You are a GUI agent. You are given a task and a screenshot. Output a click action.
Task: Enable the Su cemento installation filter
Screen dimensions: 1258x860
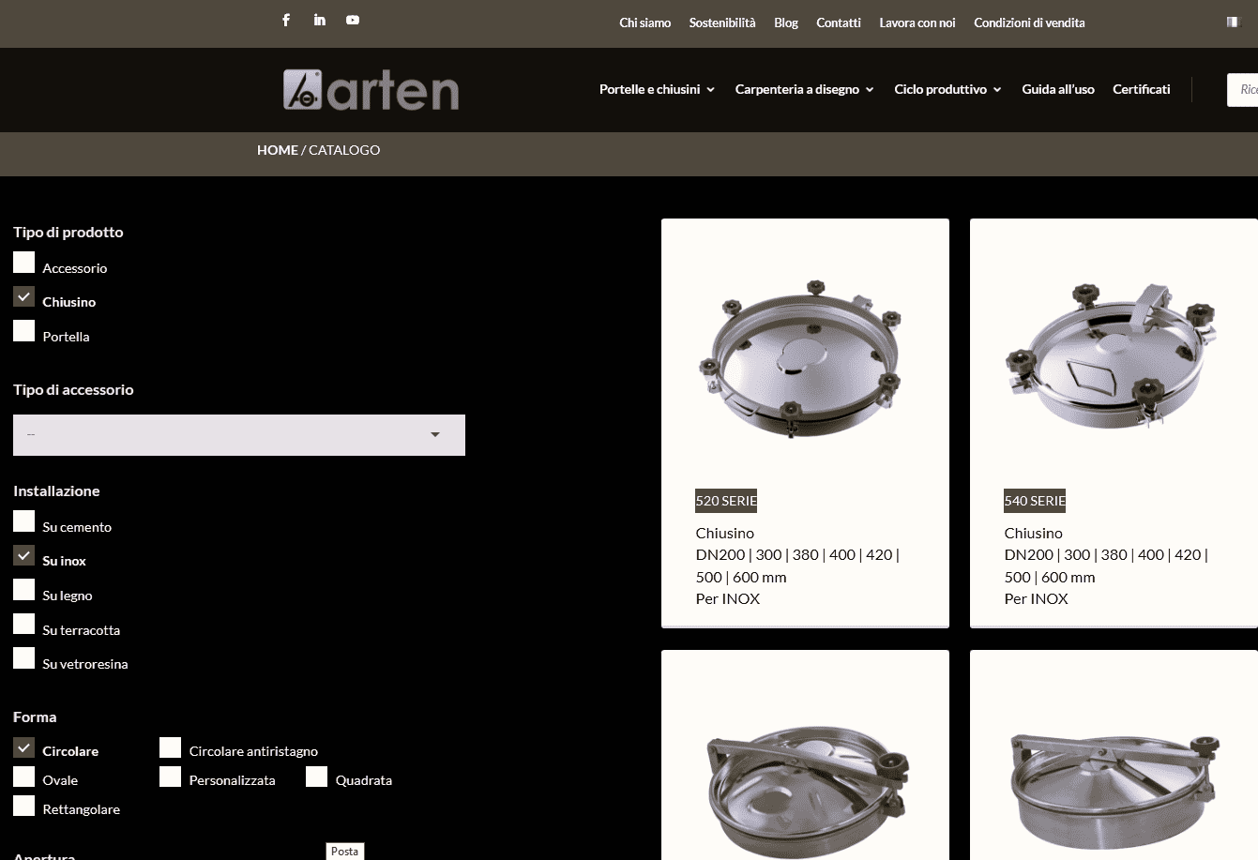[x=24, y=522]
